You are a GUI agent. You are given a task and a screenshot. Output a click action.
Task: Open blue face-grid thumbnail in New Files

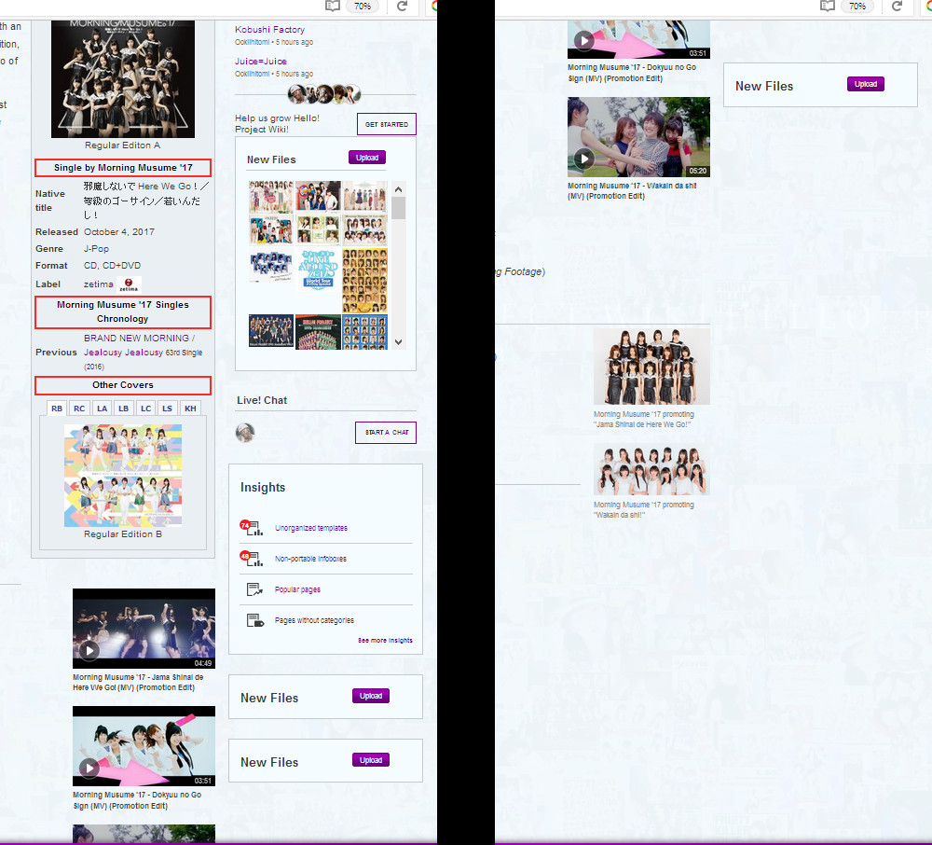point(365,332)
